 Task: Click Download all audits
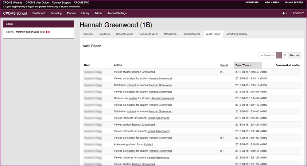click(287, 65)
